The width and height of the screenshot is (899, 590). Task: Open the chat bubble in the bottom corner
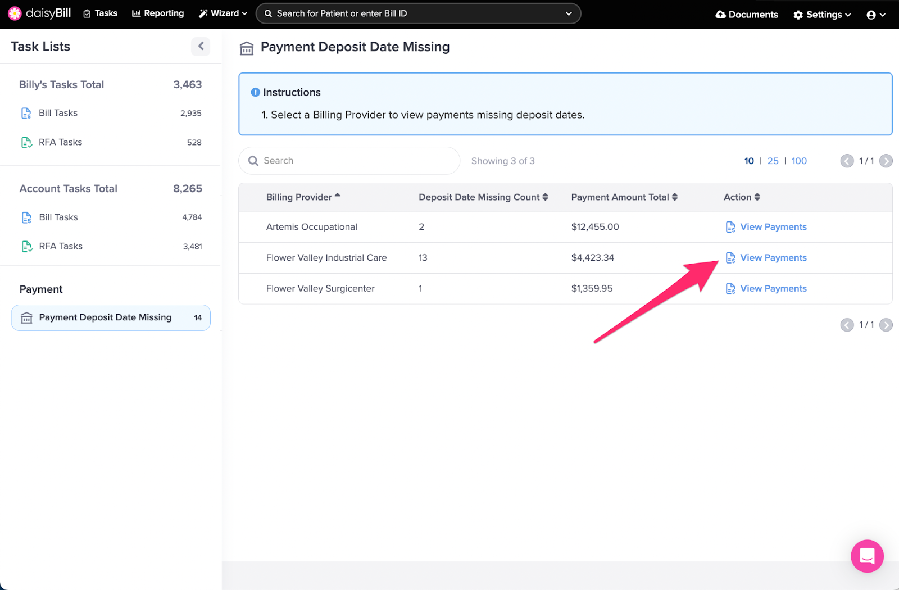[x=866, y=556]
